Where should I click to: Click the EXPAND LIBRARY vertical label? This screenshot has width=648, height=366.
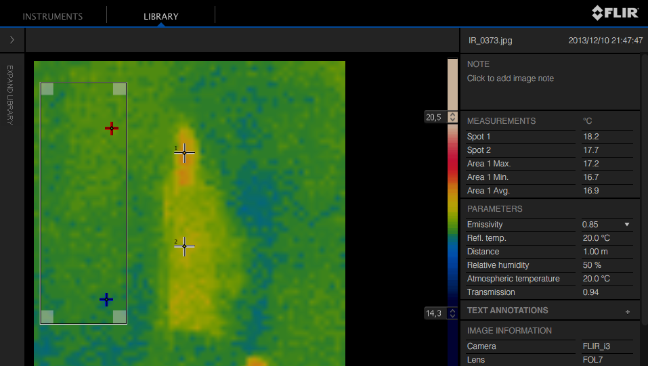10,95
